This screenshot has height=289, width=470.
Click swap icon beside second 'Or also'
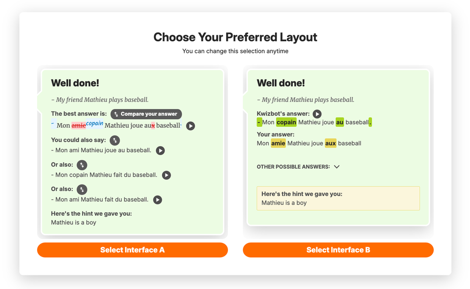tap(82, 189)
